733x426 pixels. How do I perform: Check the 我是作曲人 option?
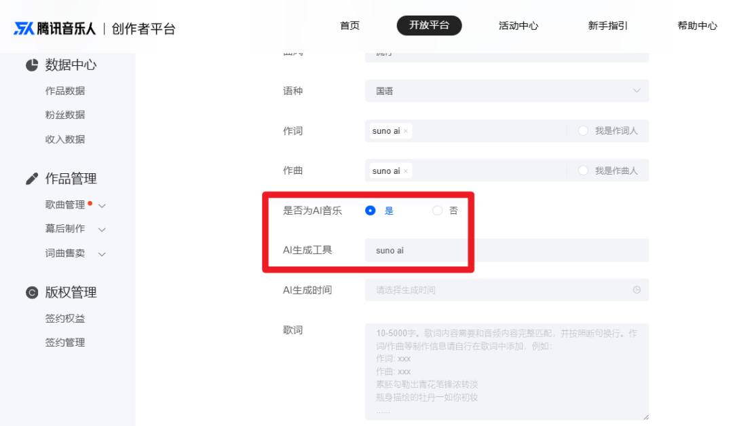coord(583,171)
